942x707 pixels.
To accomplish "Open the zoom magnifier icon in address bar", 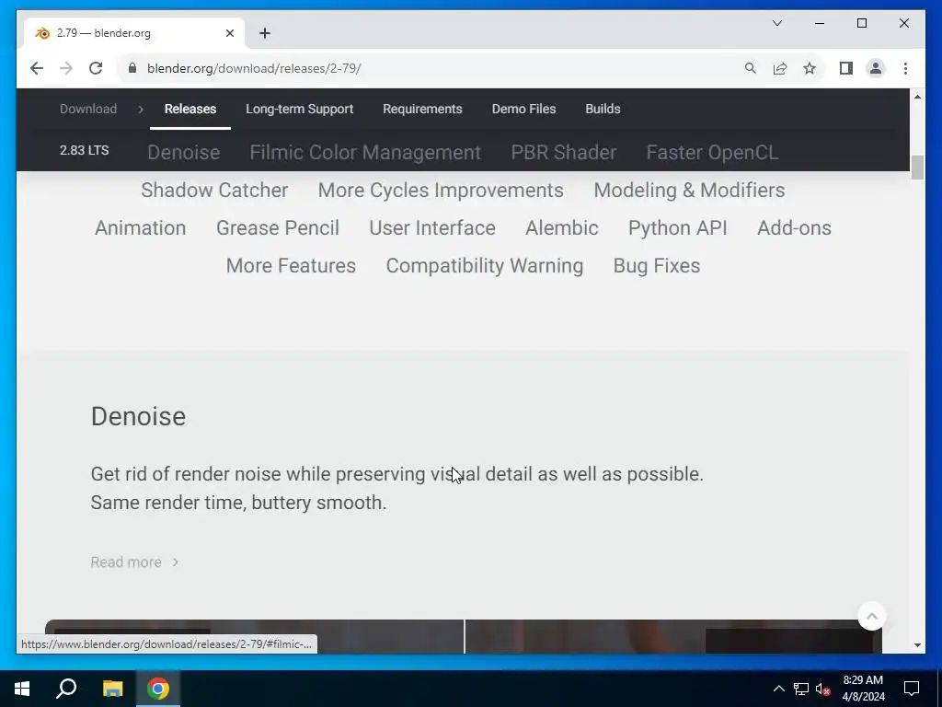I will [751, 68].
